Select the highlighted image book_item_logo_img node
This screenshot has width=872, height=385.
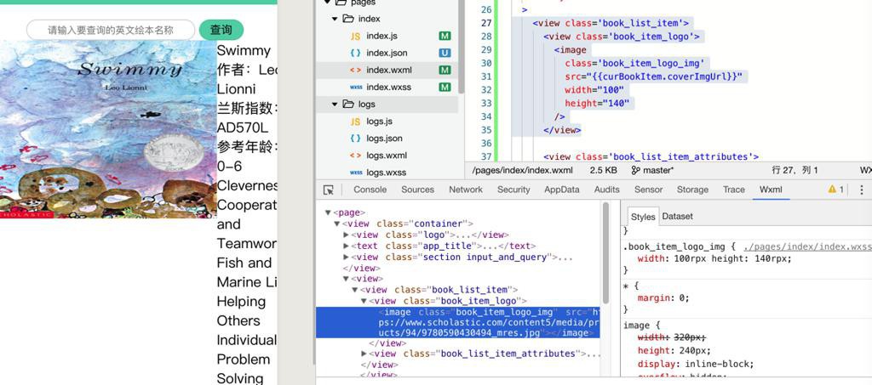pos(457,322)
